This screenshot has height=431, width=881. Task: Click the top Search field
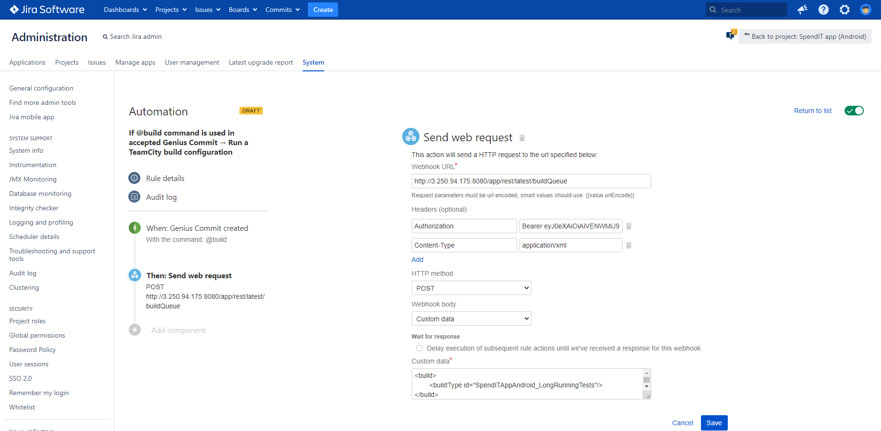(746, 10)
